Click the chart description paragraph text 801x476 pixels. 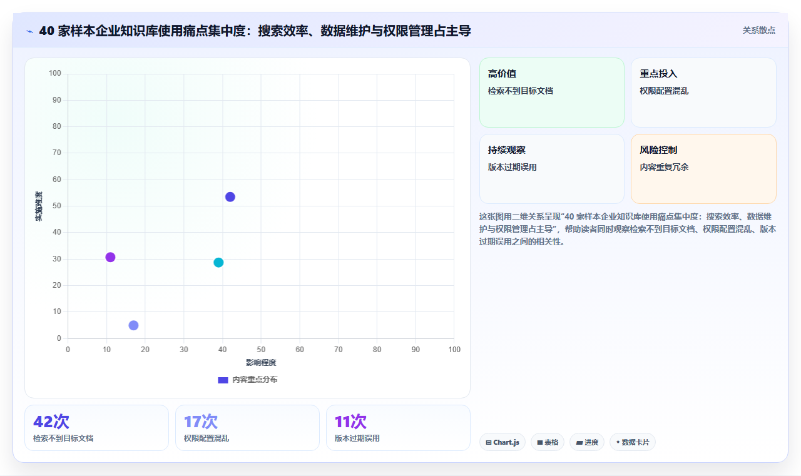coord(628,229)
